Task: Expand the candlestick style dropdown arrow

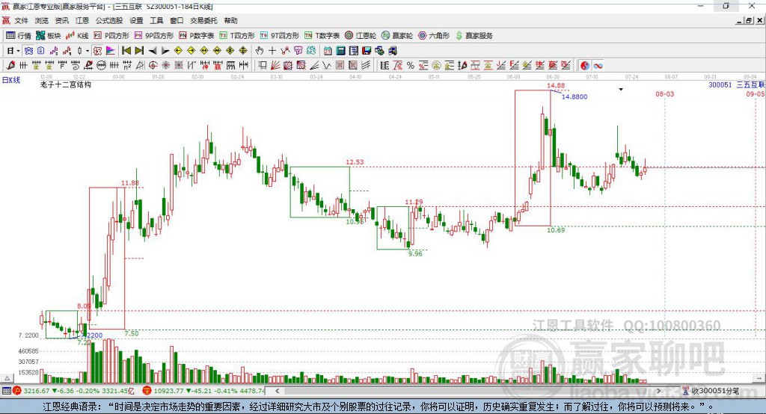Action: [x=88, y=51]
